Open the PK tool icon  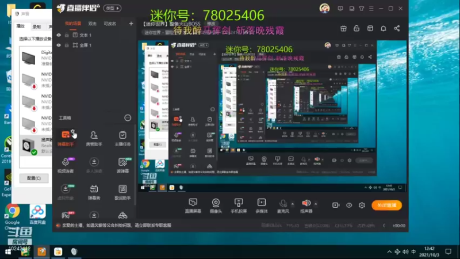[66, 215]
